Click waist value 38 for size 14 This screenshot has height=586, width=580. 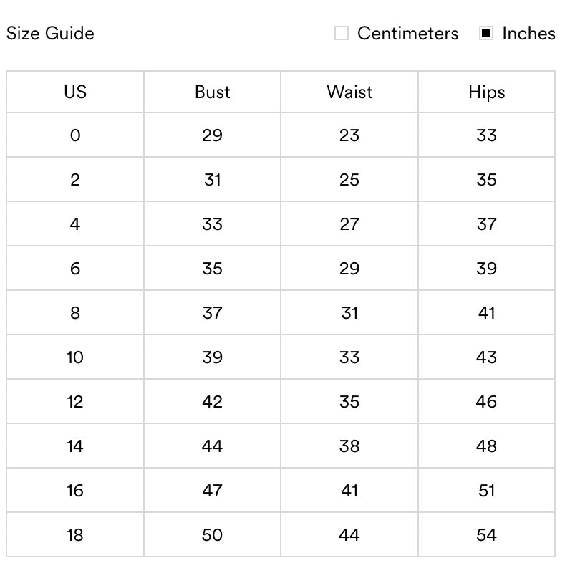(x=349, y=446)
